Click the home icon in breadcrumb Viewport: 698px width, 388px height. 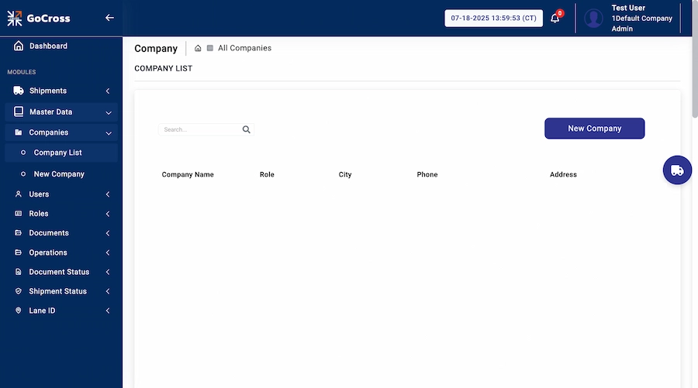[x=199, y=48]
